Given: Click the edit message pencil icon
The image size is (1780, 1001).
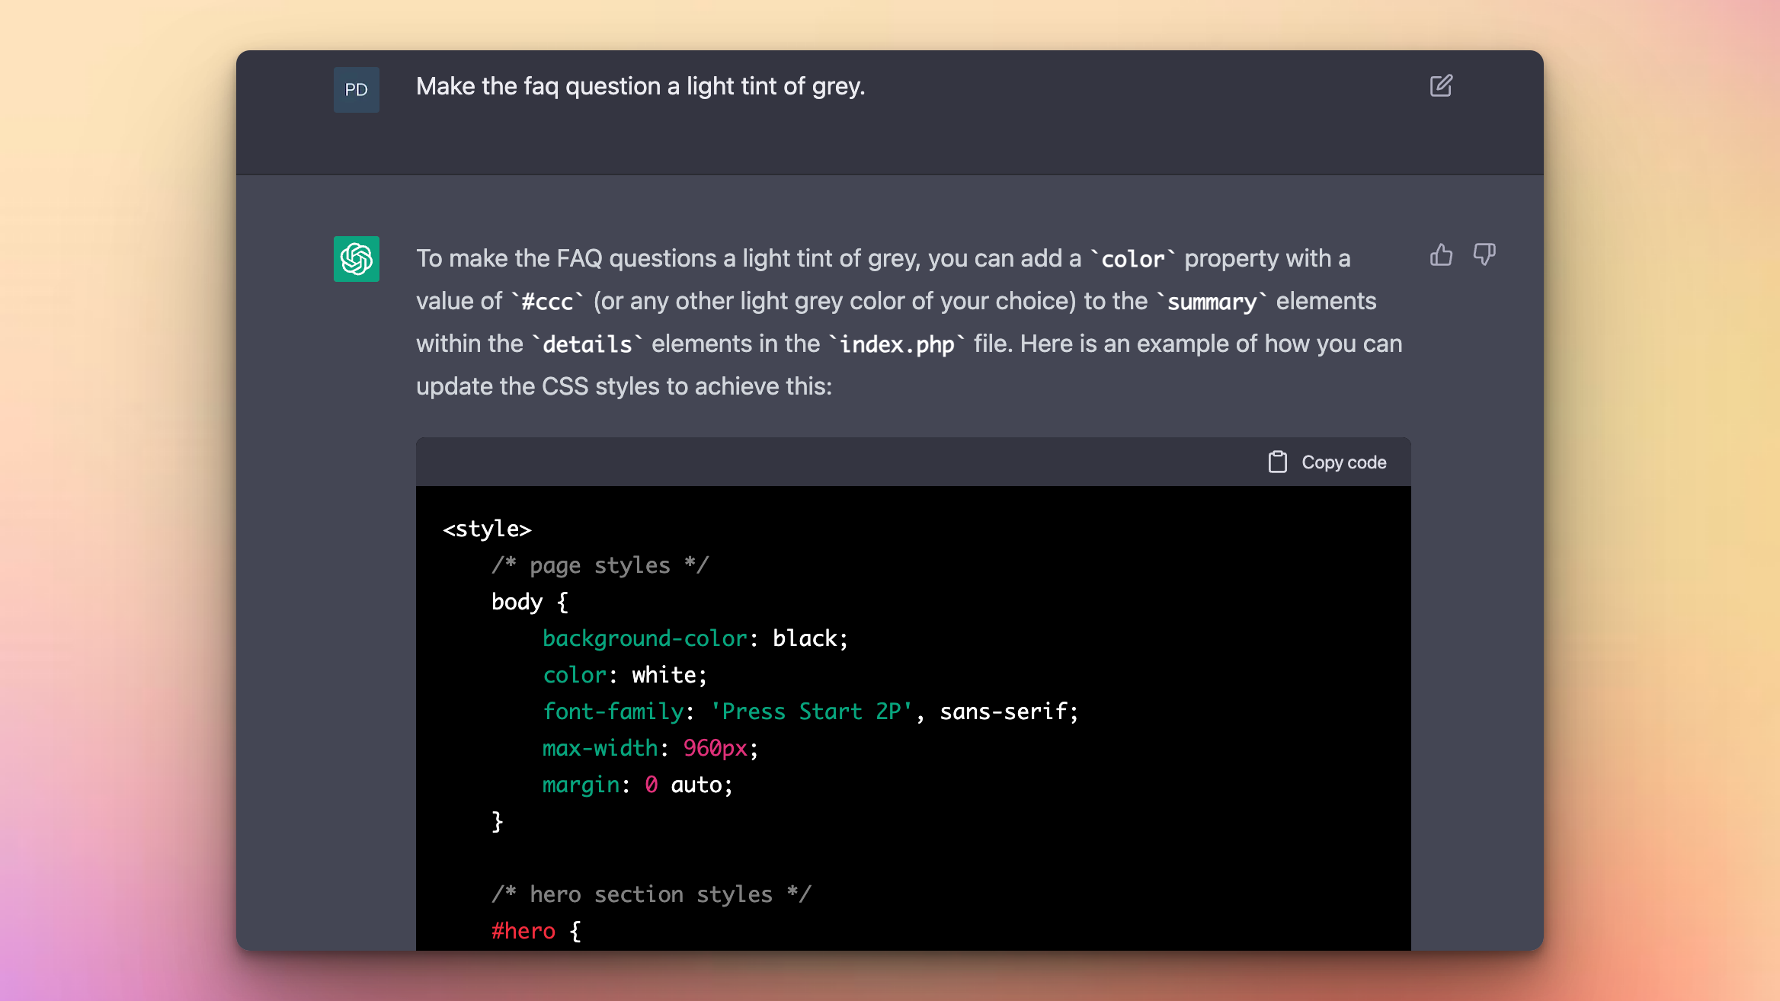Looking at the screenshot, I should coord(1441,85).
